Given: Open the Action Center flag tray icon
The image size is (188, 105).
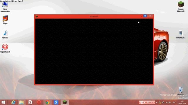Looking at the screenshot, I should coord(160,102).
